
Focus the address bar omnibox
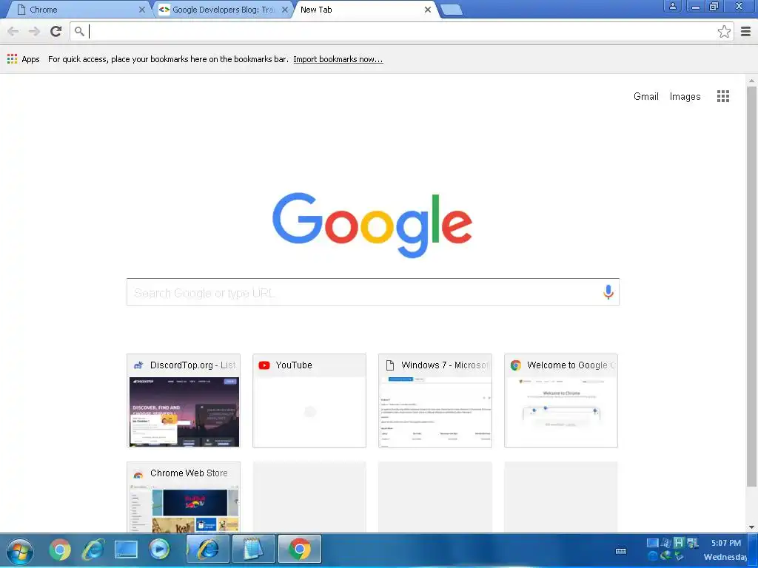[401, 31]
